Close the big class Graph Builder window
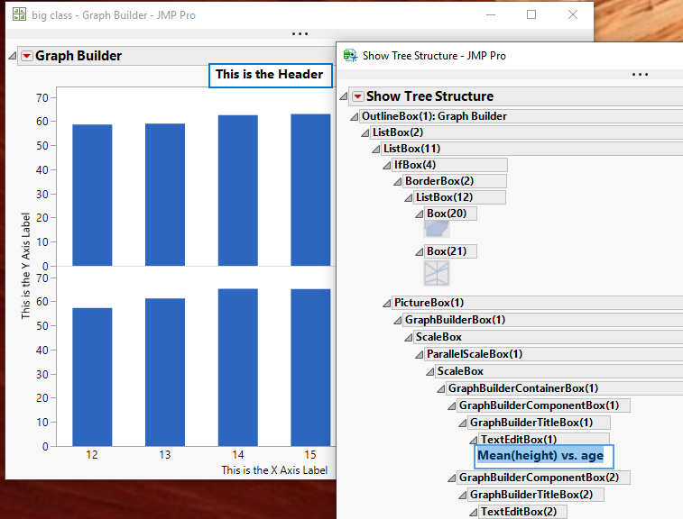 point(573,14)
